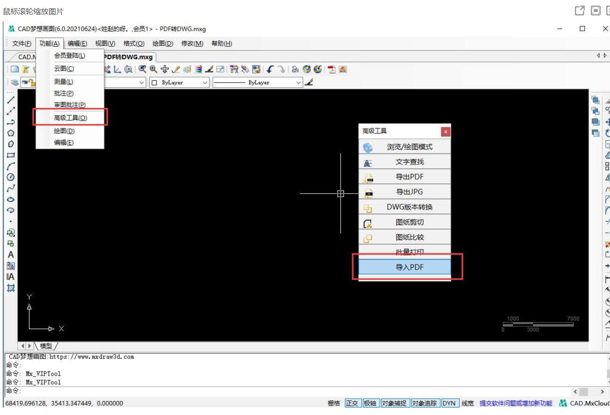Choose 审图批注(P) menu entry
610x415 pixels.
tap(70, 105)
